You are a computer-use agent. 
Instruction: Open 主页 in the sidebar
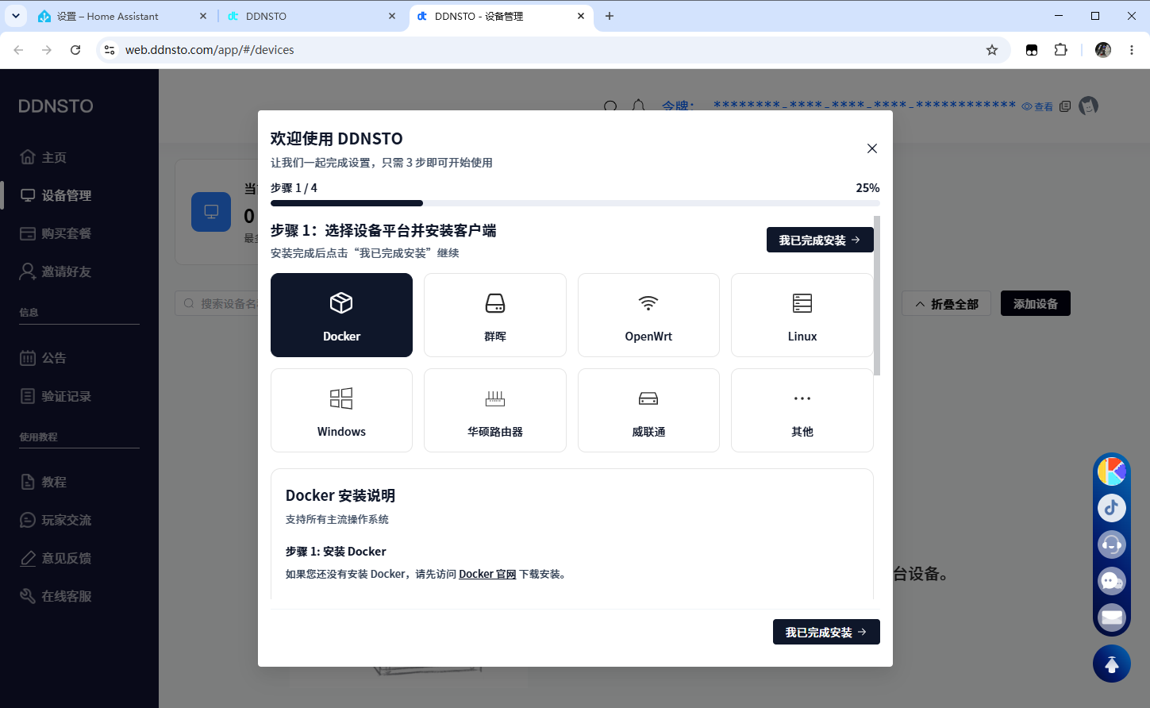tap(54, 157)
